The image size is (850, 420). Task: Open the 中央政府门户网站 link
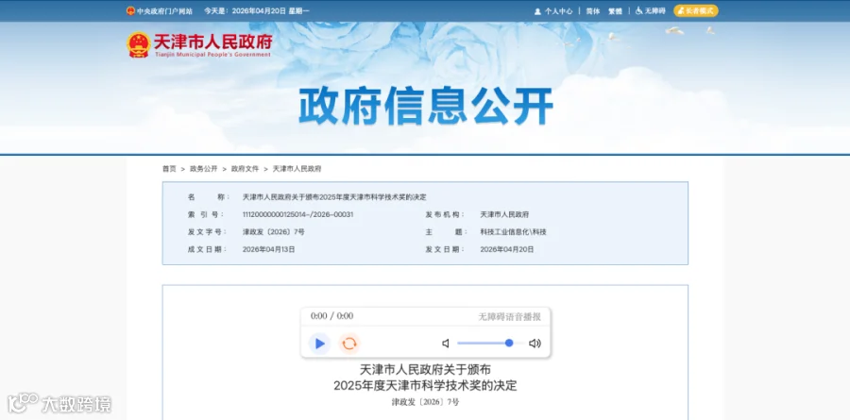coord(164,10)
